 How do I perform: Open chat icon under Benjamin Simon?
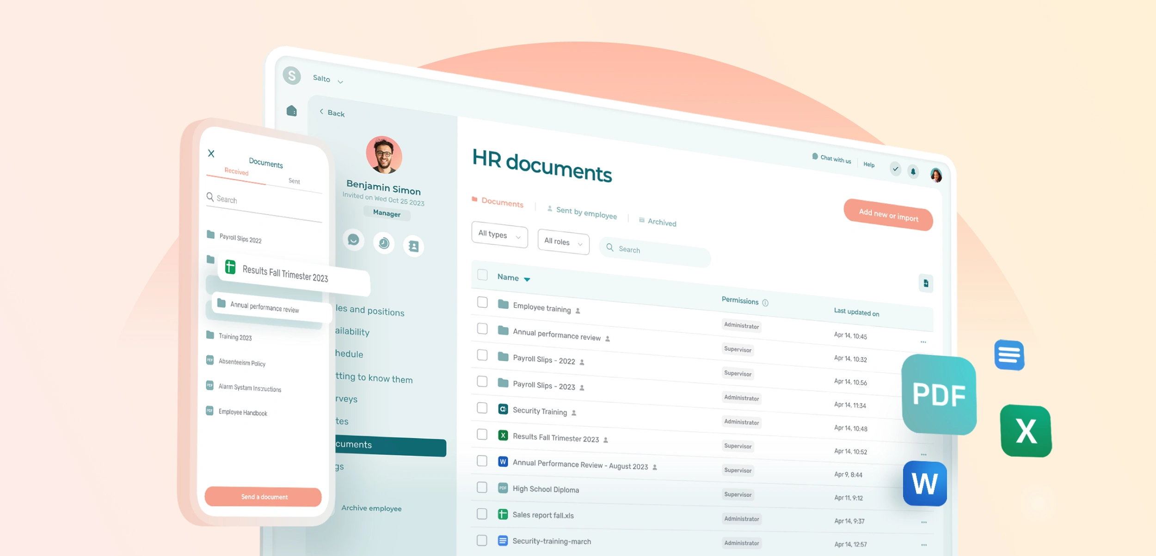[353, 240]
